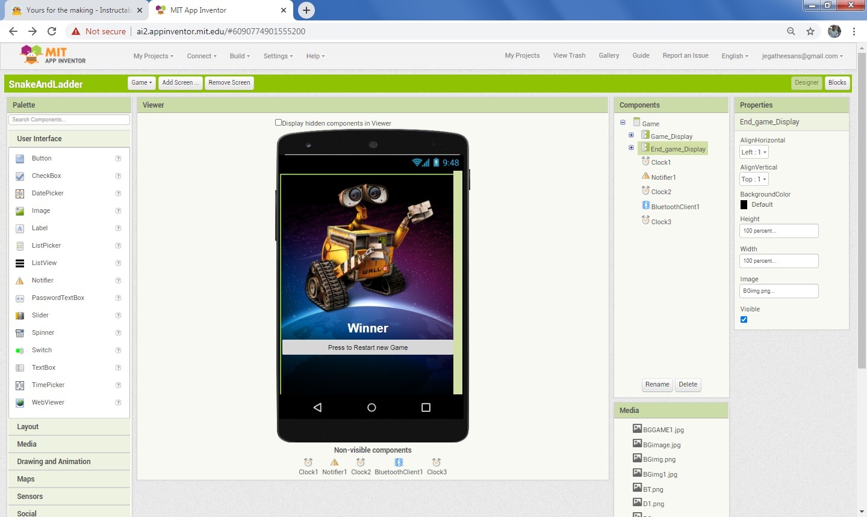The width and height of the screenshot is (867, 517).
Task: Collapse the Game root tree node
Action: [x=623, y=122]
